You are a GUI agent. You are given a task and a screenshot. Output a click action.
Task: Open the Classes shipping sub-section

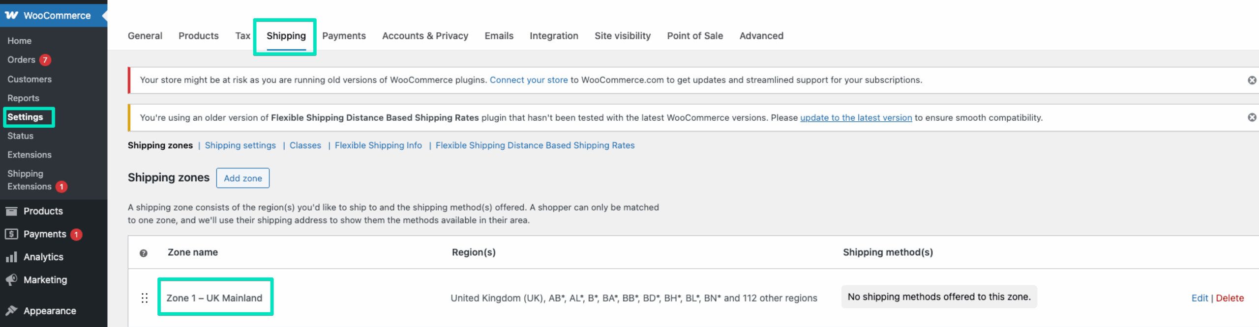click(x=305, y=145)
